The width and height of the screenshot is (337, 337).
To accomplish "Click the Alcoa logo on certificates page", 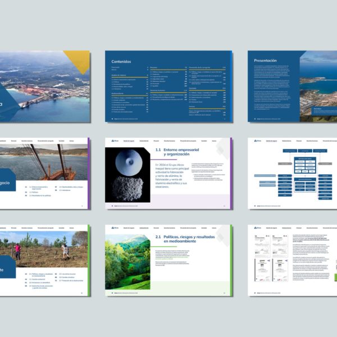I will pyautogui.click(x=256, y=227).
